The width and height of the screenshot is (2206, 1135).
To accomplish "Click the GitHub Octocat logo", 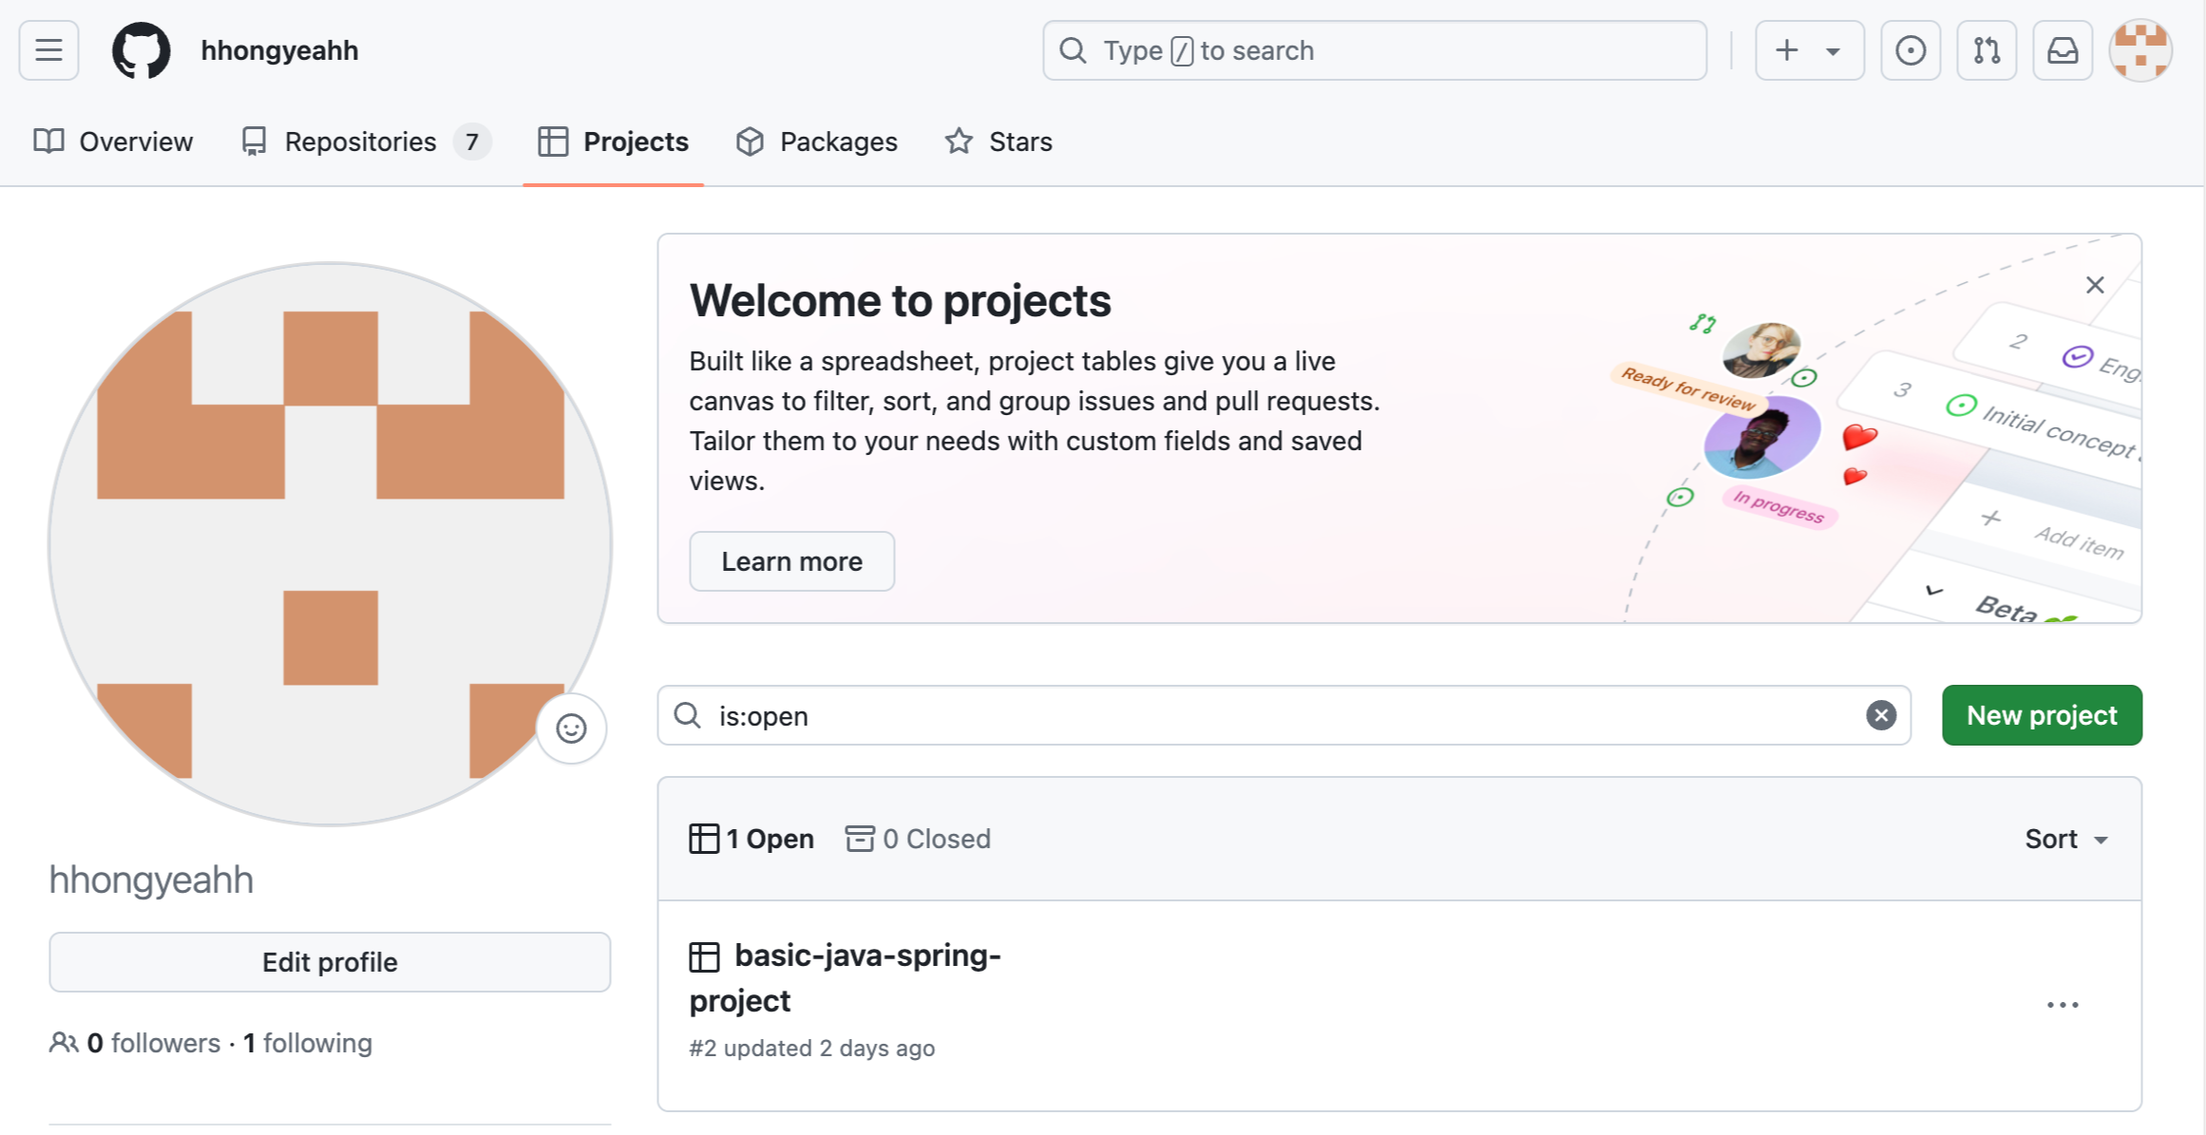I will click(x=141, y=50).
